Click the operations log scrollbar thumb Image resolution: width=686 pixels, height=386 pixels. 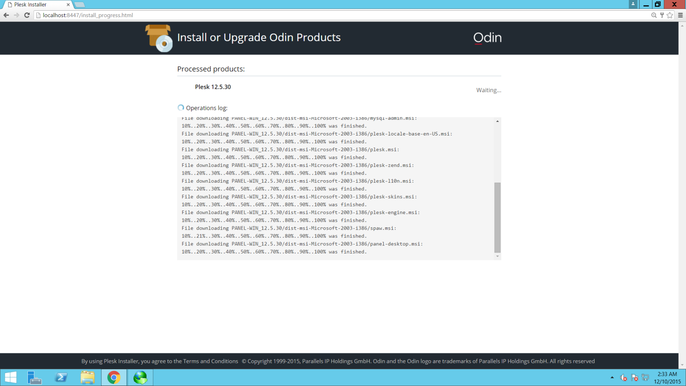tap(497, 217)
